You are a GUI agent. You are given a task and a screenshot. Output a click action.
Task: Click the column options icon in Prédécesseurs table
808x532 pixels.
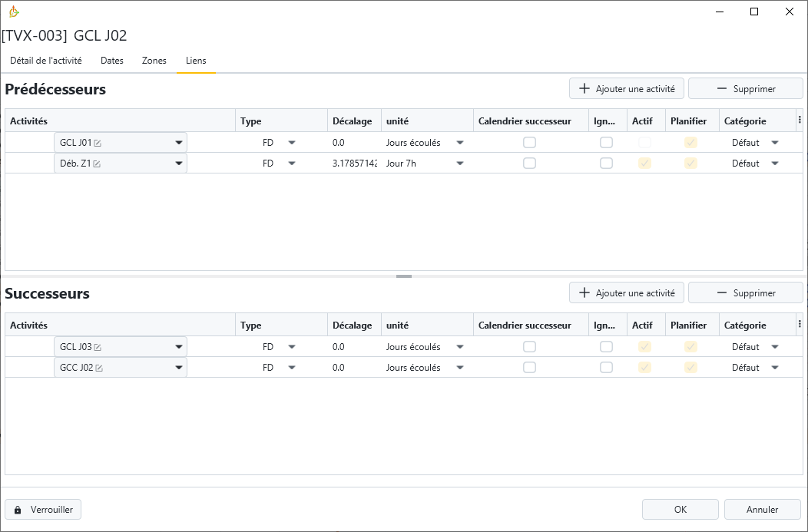pyautogui.click(x=800, y=121)
